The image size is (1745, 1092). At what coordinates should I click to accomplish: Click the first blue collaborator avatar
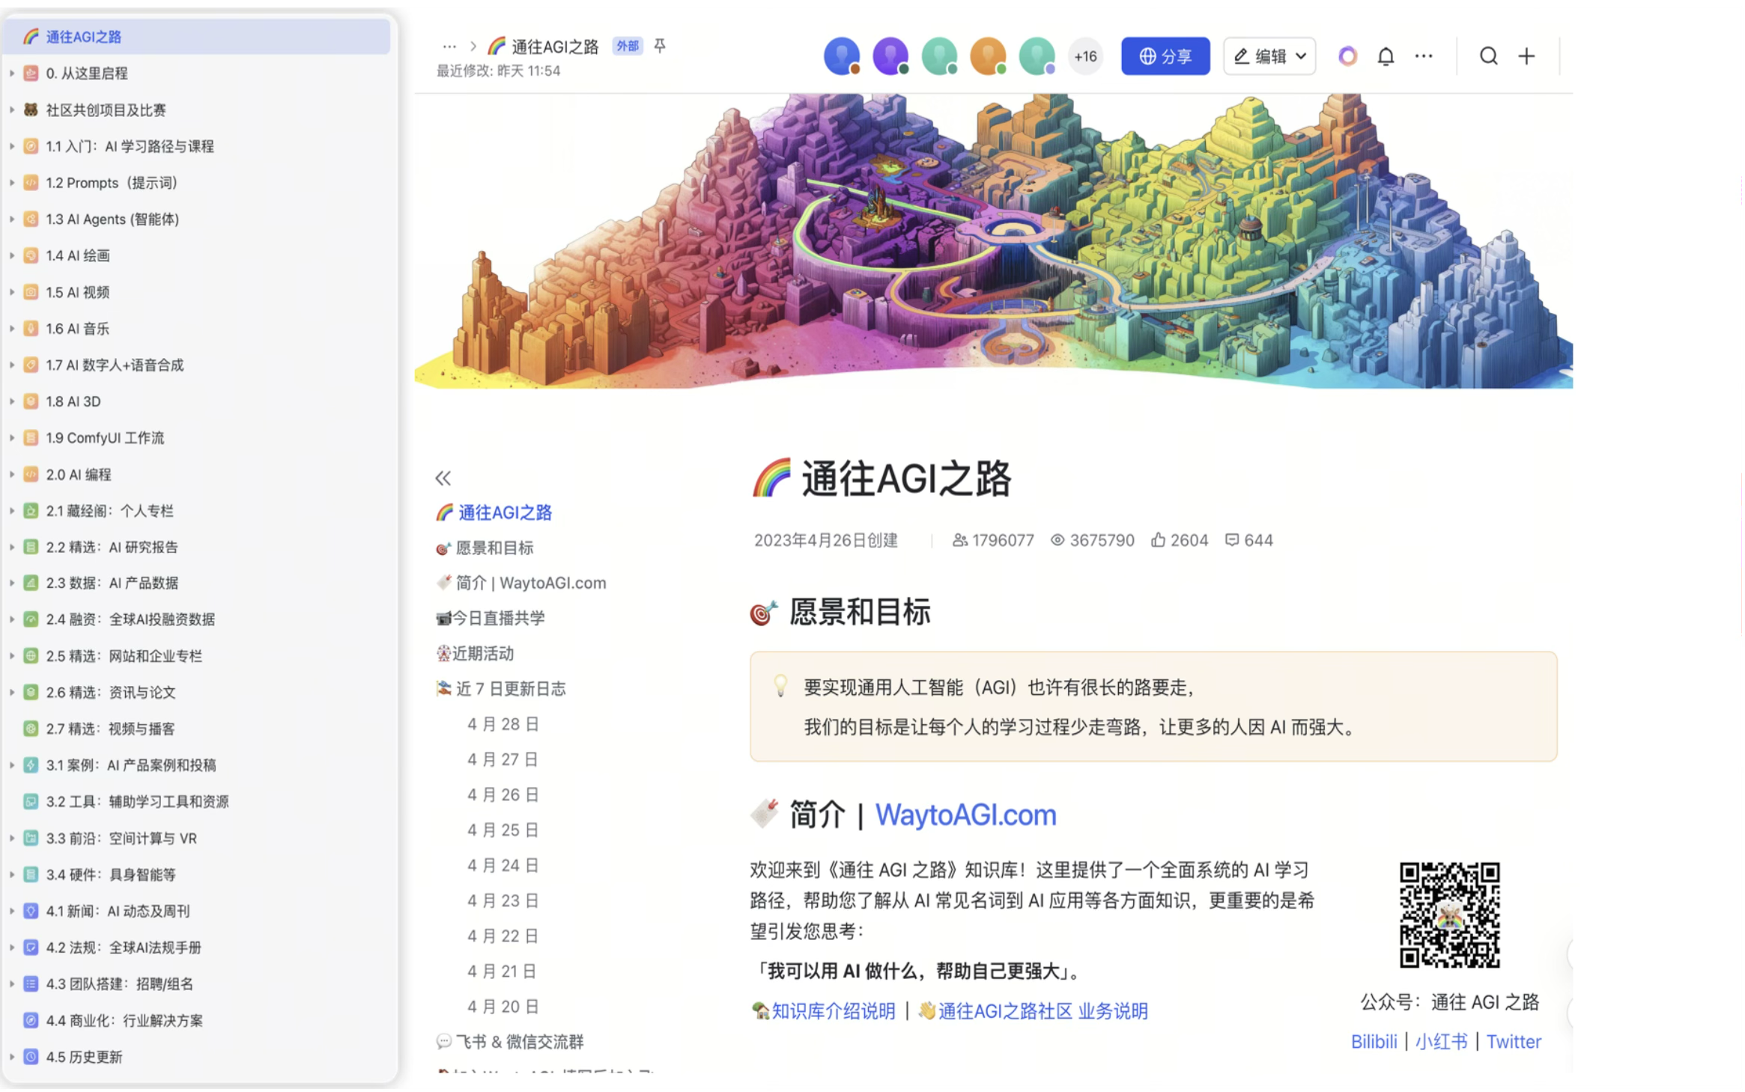842,56
